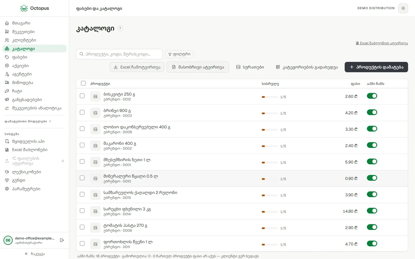The height and width of the screenshot is (259, 415).
Task: Go to ფასები in sidebar
Action: 35,57
